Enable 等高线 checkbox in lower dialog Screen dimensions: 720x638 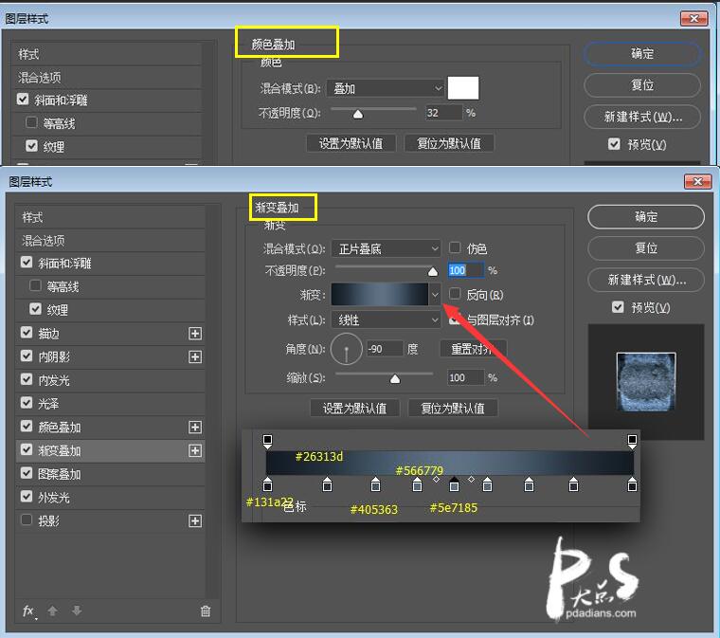pos(35,285)
